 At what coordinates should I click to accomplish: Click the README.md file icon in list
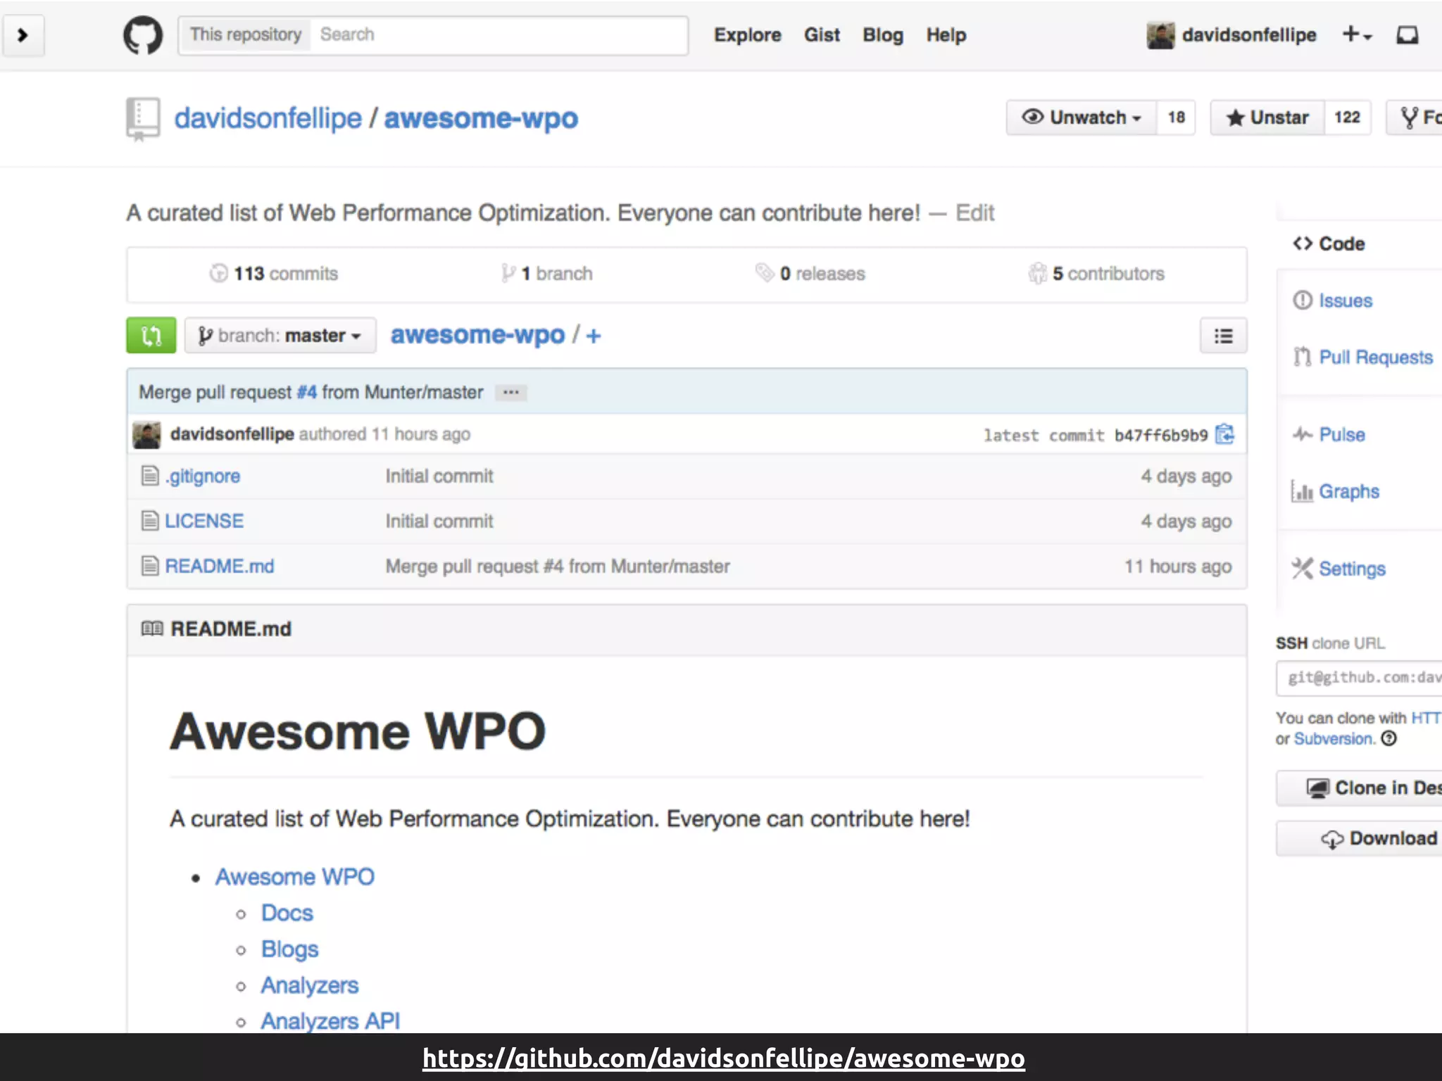[150, 566]
